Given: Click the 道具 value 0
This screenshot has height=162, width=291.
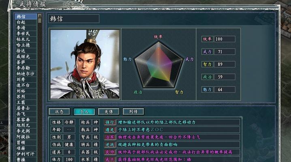Looking at the screenshot, I should pyautogui.click(x=69, y=152).
